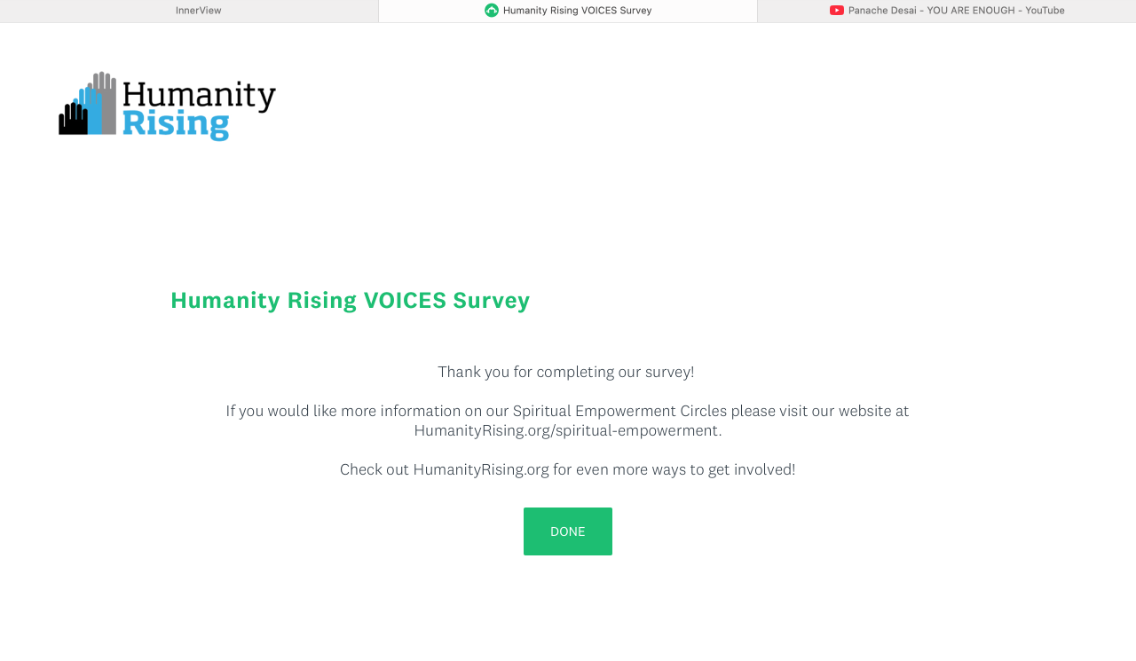Click "for even more ways to get involved!" text
Screen dimensions: 1136x661
tap(674, 469)
